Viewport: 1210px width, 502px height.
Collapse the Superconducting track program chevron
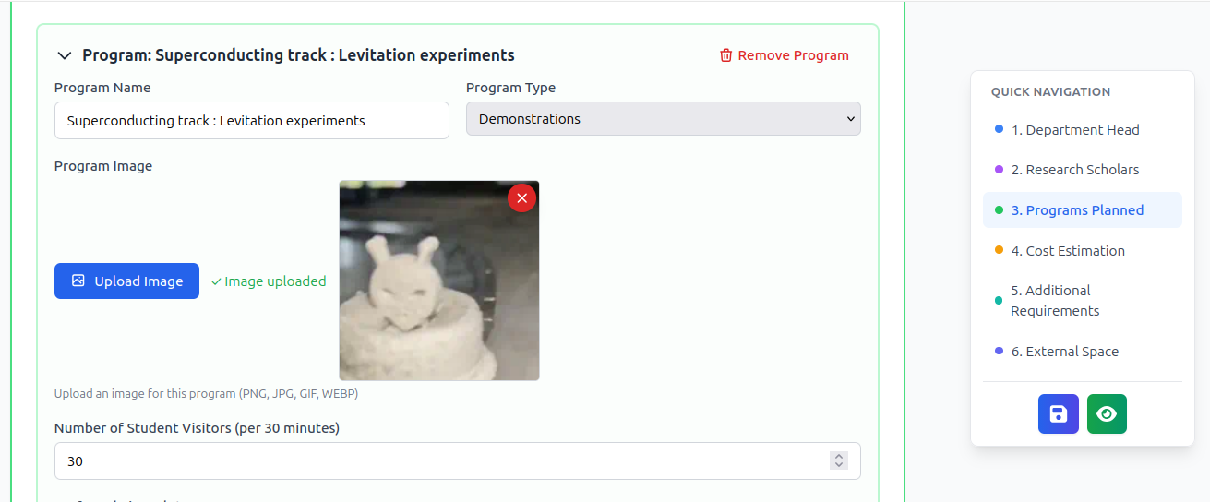pos(64,55)
